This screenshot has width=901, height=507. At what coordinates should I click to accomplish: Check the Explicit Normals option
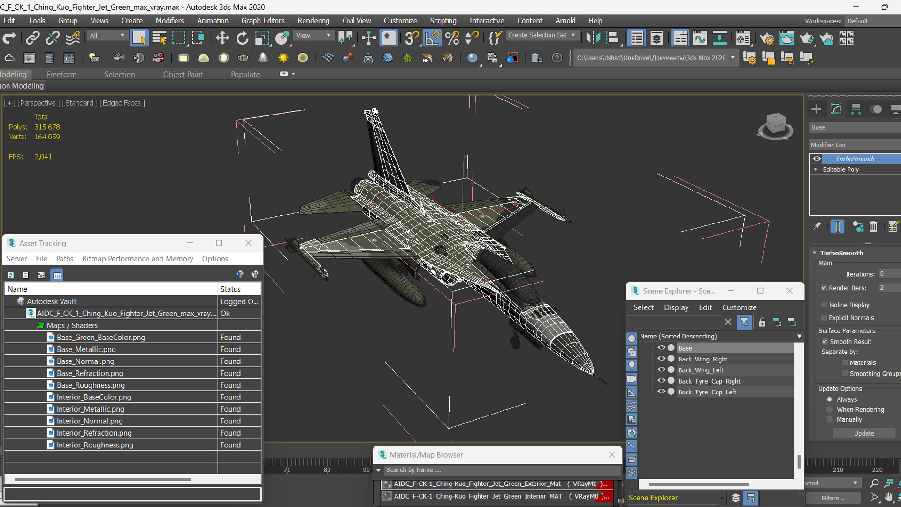coord(824,318)
